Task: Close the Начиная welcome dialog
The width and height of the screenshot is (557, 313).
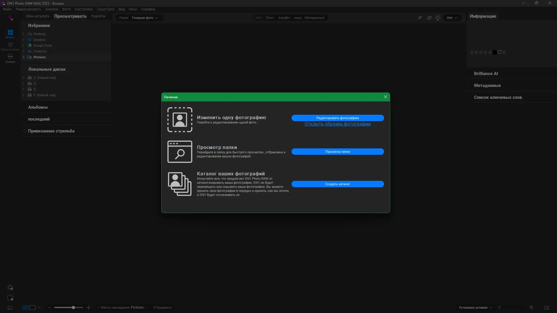Action: point(386,97)
